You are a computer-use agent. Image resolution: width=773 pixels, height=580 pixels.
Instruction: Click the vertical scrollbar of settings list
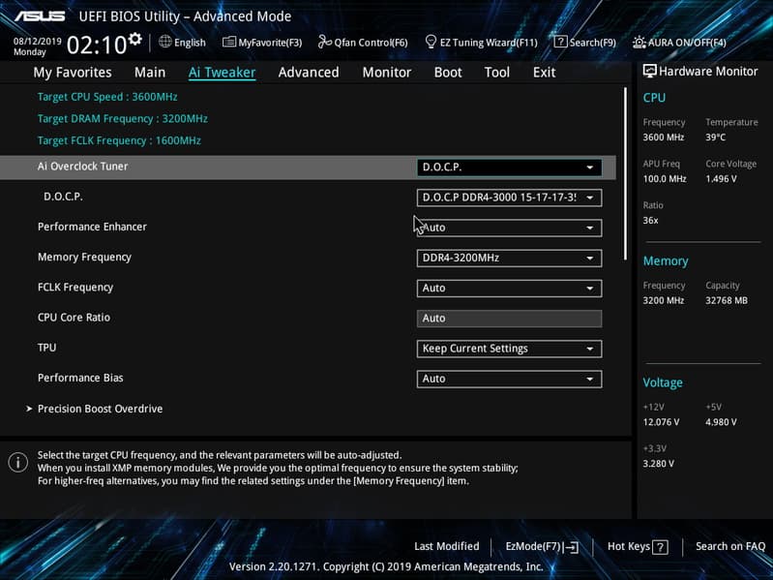tap(626, 173)
